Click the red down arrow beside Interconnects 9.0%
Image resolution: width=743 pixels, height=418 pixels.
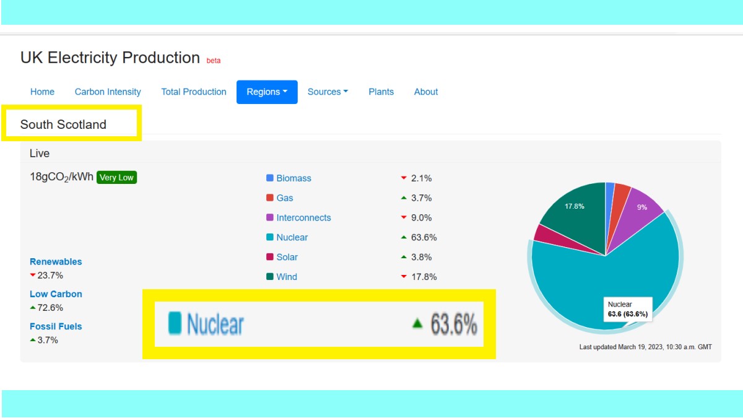click(404, 218)
